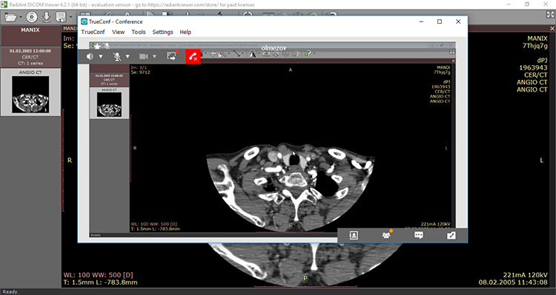
Task: Click the 'dPJ' text in RadiAnt overlay
Action: click(543, 60)
